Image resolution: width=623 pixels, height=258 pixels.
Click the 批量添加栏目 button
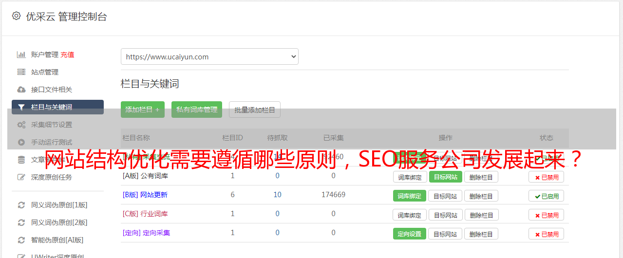255,110
